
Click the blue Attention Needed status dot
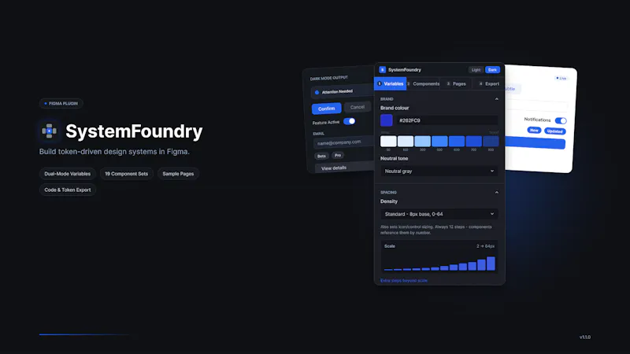(317, 92)
